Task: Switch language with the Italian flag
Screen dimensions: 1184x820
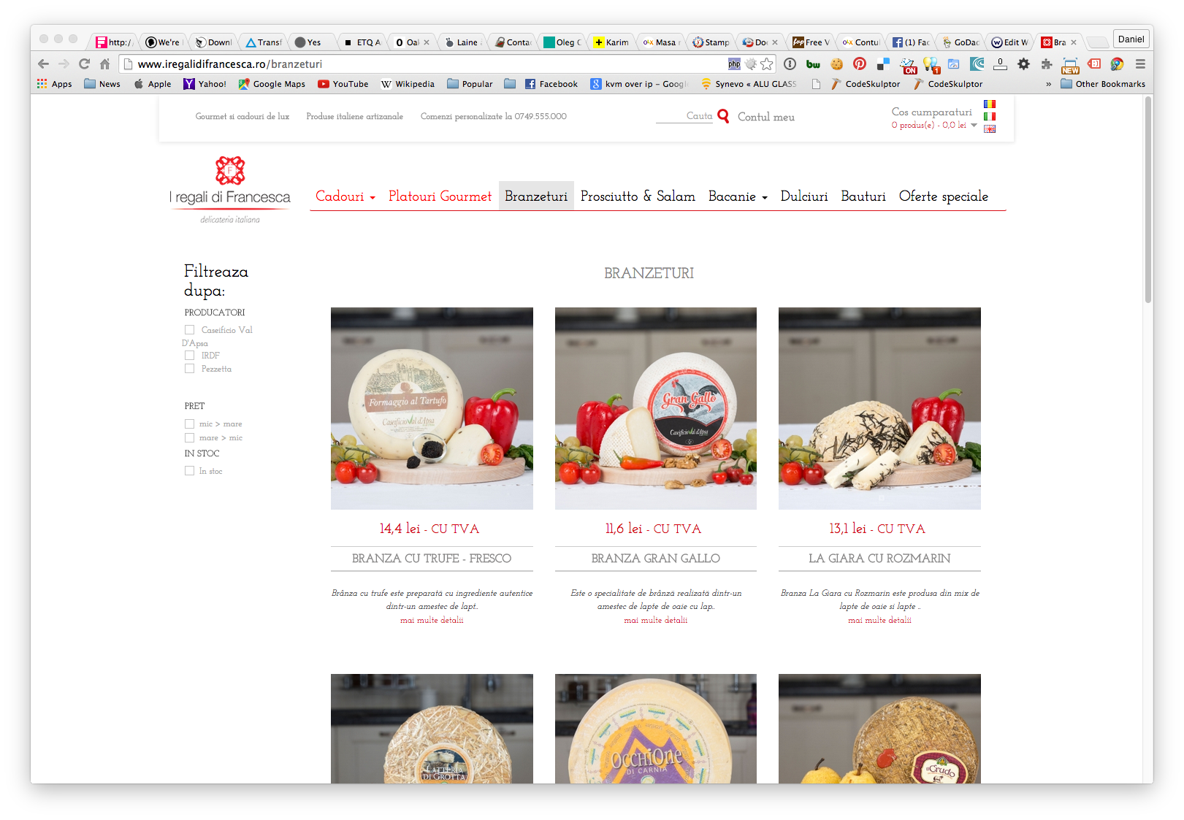Action: pos(990,116)
